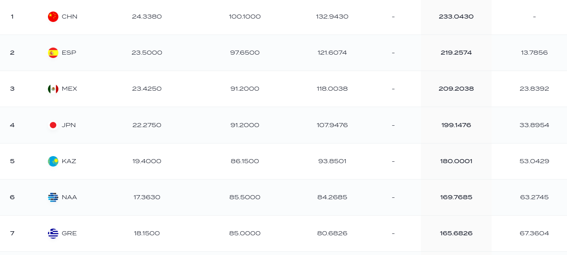567x255 pixels.
Task: Click the rank 7 row number
Action: pos(12,233)
